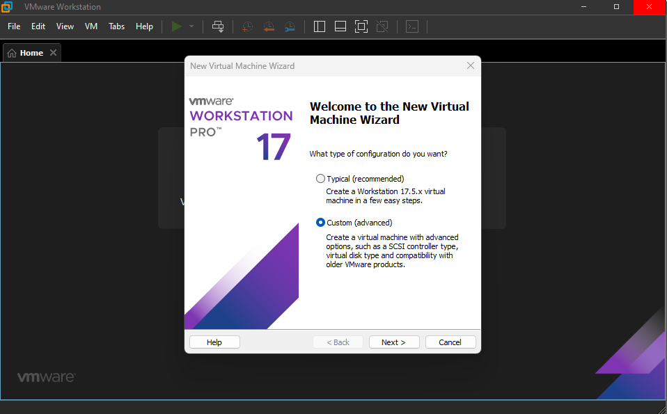The width and height of the screenshot is (667, 414).
Task: Toggle the thumbnail bar layout icon
Action: pyautogui.click(x=340, y=26)
